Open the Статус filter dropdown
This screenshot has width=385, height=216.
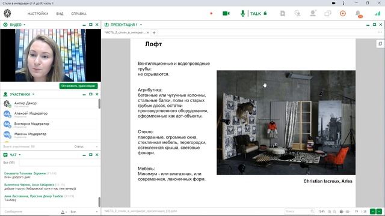[86, 146]
